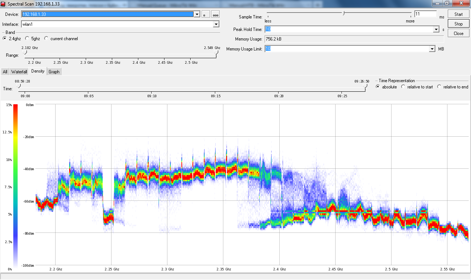Click the Time start handle at 08:59:28
471x280 pixels.
pos(19,86)
